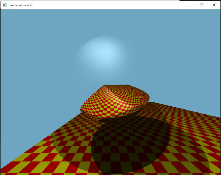The image size is (221, 175).
Task: Click the minimize window button
Action: [x=189, y=5]
